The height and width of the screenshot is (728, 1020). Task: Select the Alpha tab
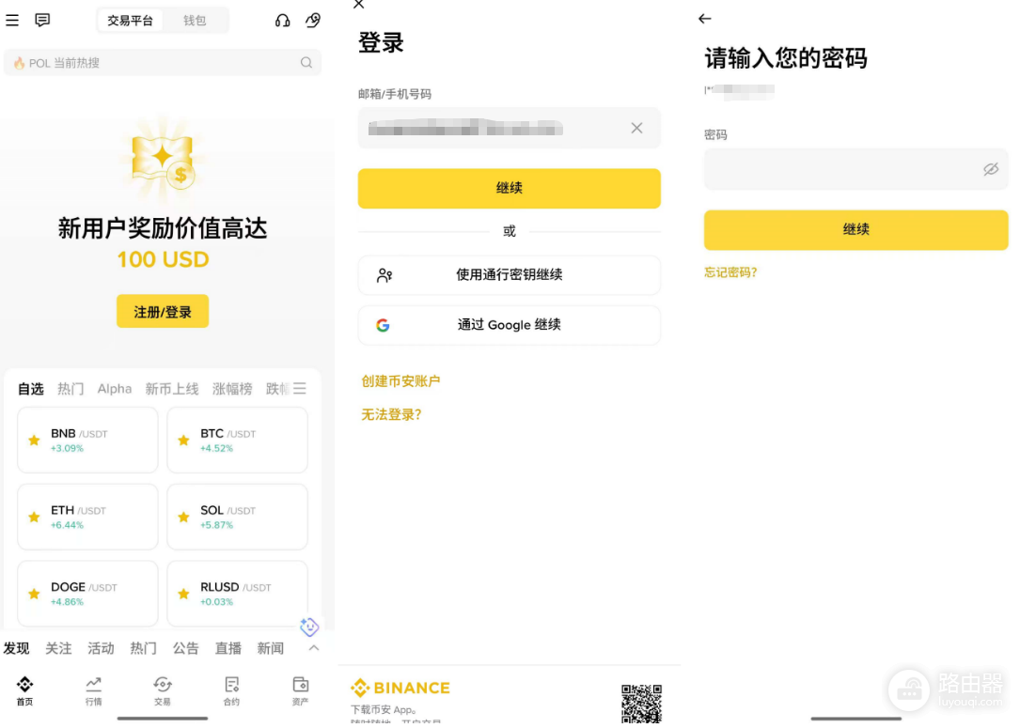[x=115, y=389]
